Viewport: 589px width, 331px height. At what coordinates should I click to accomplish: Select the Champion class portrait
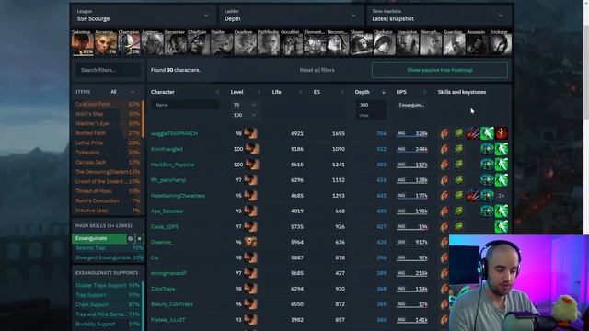coord(129,43)
